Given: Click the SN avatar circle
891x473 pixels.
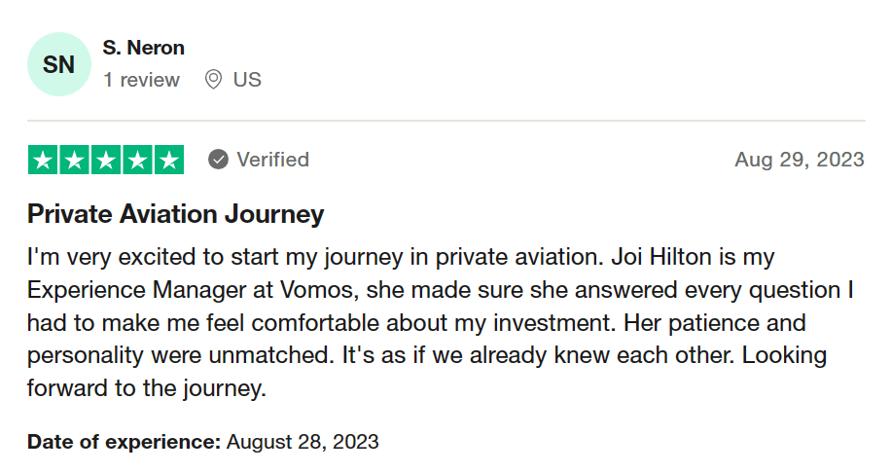Looking at the screenshot, I should 59,64.
